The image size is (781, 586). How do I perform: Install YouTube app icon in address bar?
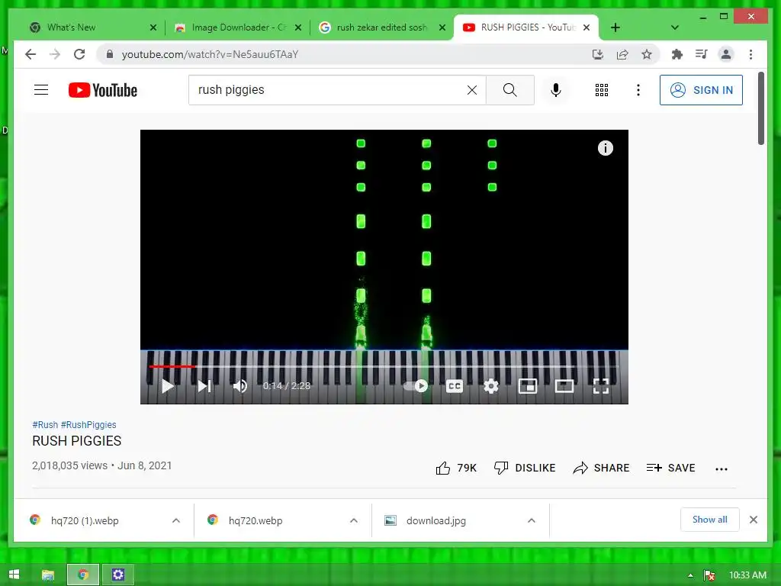598,54
